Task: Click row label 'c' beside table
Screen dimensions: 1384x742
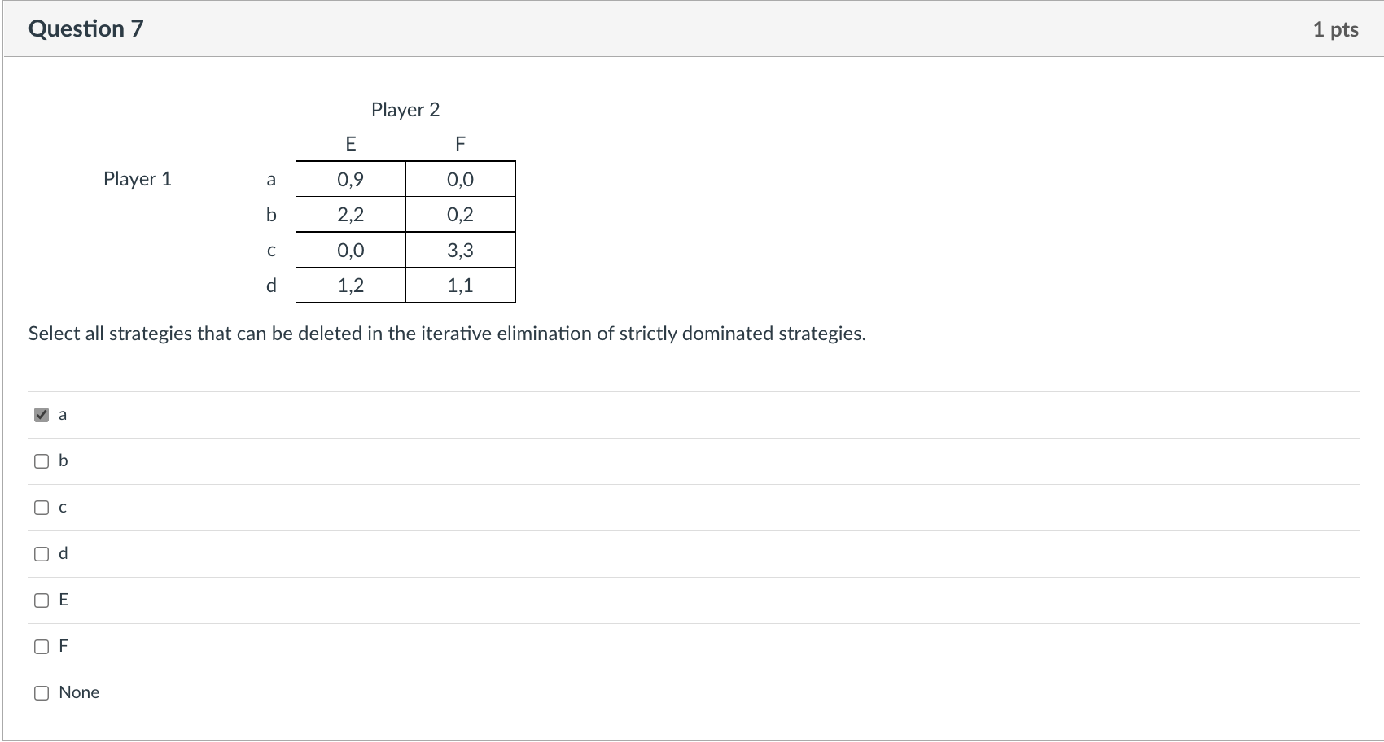Action: pyautogui.click(x=271, y=251)
